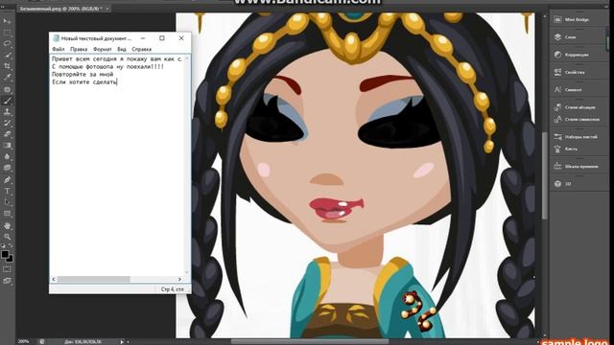Select the Rectangular Marquee tool
Viewport: 614px width, 345px height.
7,32
